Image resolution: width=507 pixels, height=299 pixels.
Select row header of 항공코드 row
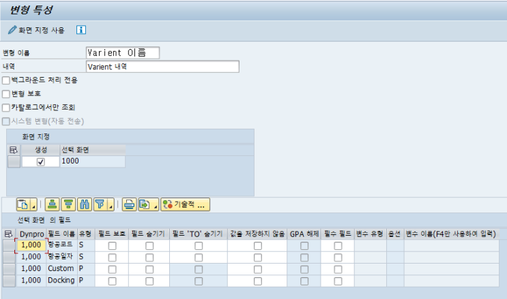tap(9, 245)
